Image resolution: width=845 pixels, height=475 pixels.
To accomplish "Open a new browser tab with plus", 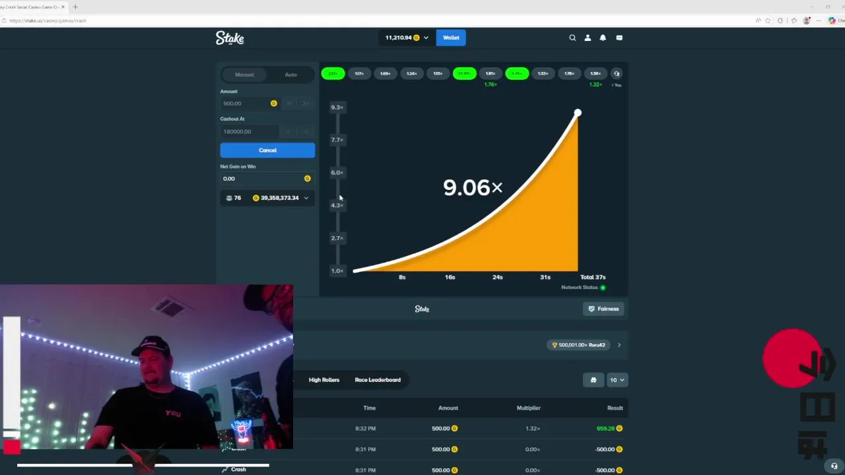I will point(75,7).
